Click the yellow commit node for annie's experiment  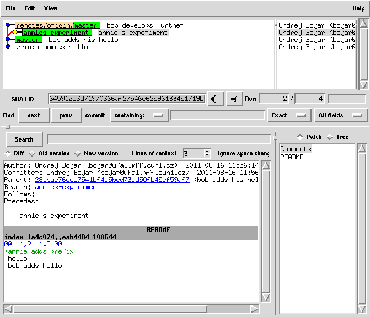pyautogui.click(x=15, y=33)
